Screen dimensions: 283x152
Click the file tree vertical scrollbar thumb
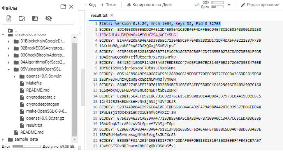pyautogui.click(x=74, y=90)
